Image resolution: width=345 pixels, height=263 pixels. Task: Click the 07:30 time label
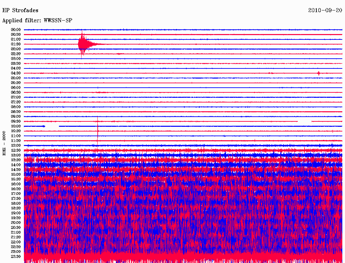pos(16,102)
